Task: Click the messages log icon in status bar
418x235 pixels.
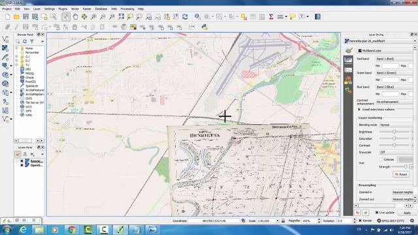Action: tap(412, 221)
